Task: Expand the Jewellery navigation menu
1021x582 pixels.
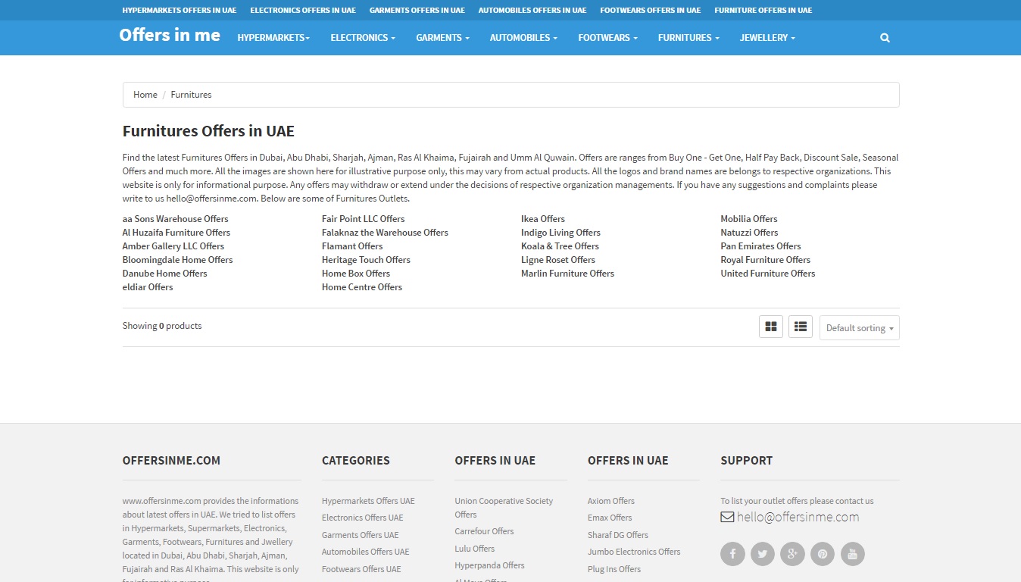Action: coord(767,38)
